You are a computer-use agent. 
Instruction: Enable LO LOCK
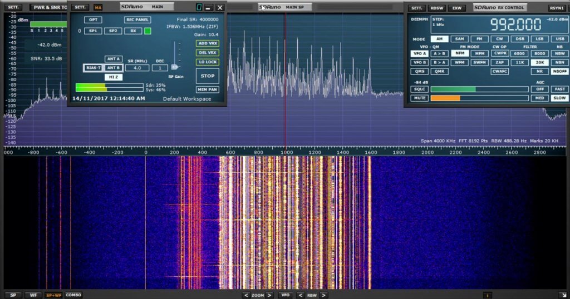click(x=207, y=62)
